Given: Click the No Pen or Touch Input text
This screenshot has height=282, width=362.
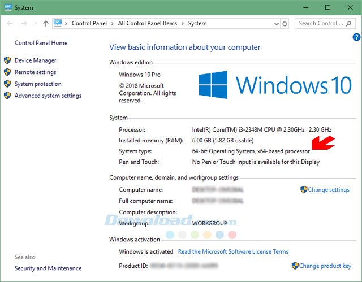Looking at the screenshot, I should [256, 162].
